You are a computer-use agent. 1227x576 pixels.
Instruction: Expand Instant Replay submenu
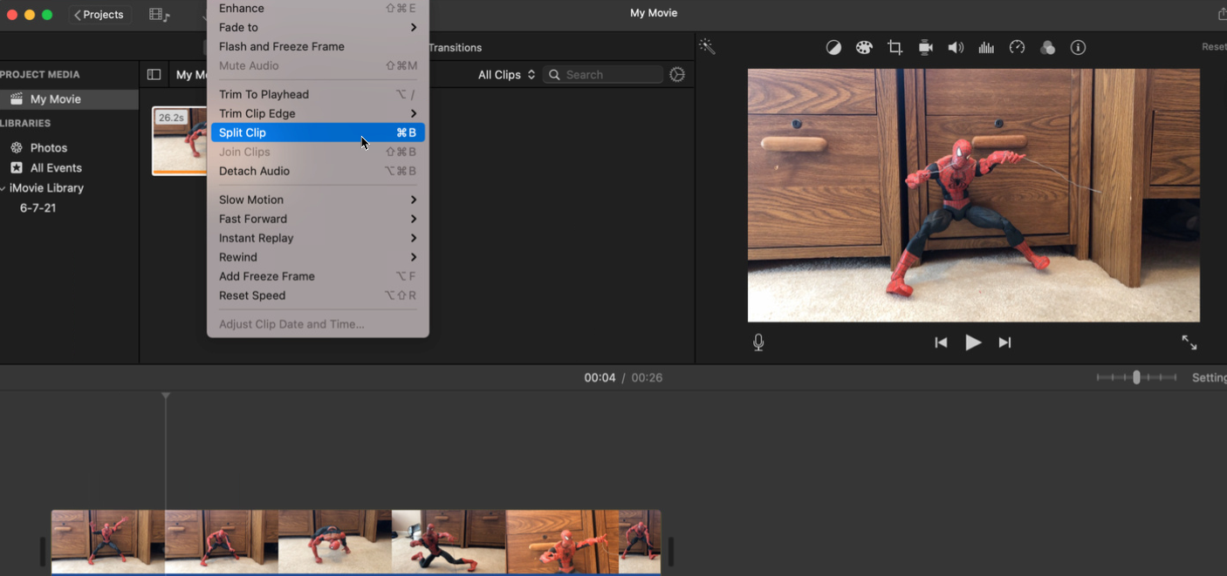point(318,238)
